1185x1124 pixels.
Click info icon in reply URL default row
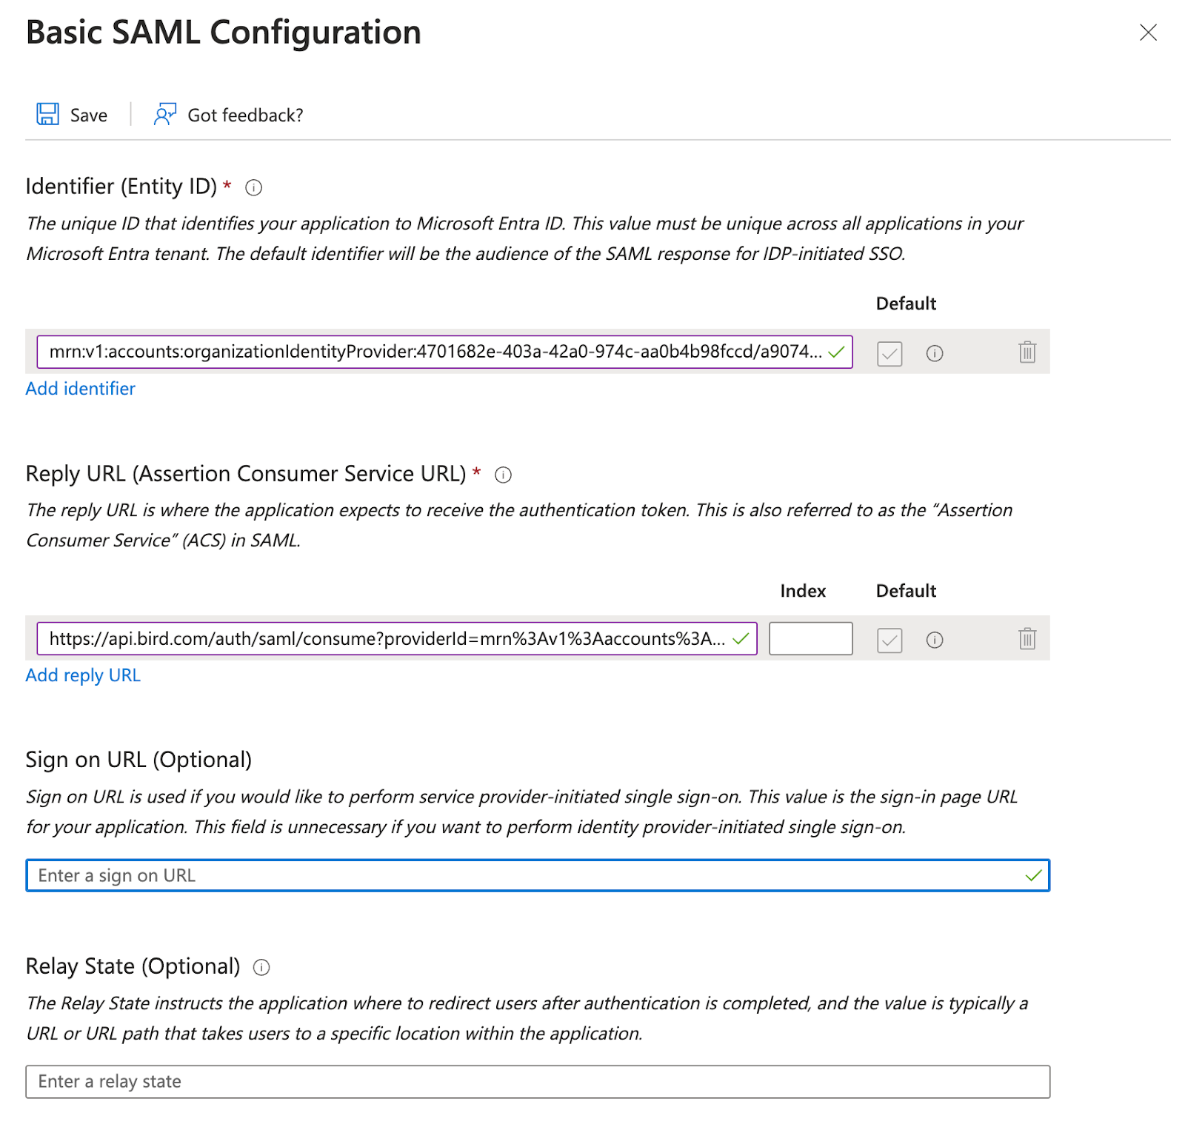click(x=934, y=640)
